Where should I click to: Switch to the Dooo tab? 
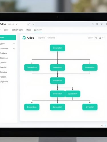[6, 30]
